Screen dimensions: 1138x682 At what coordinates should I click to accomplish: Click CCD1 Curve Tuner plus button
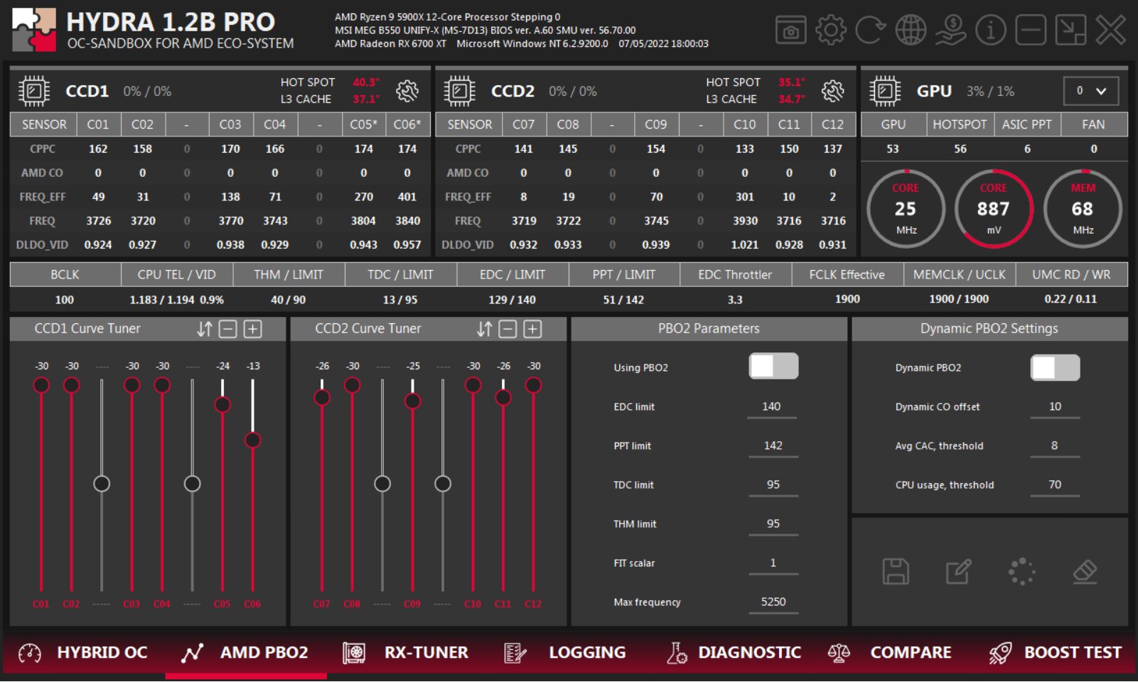pyautogui.click(x=253, y=329)
